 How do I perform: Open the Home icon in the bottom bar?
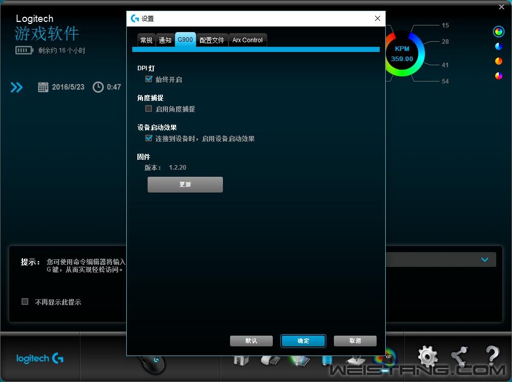241,361
